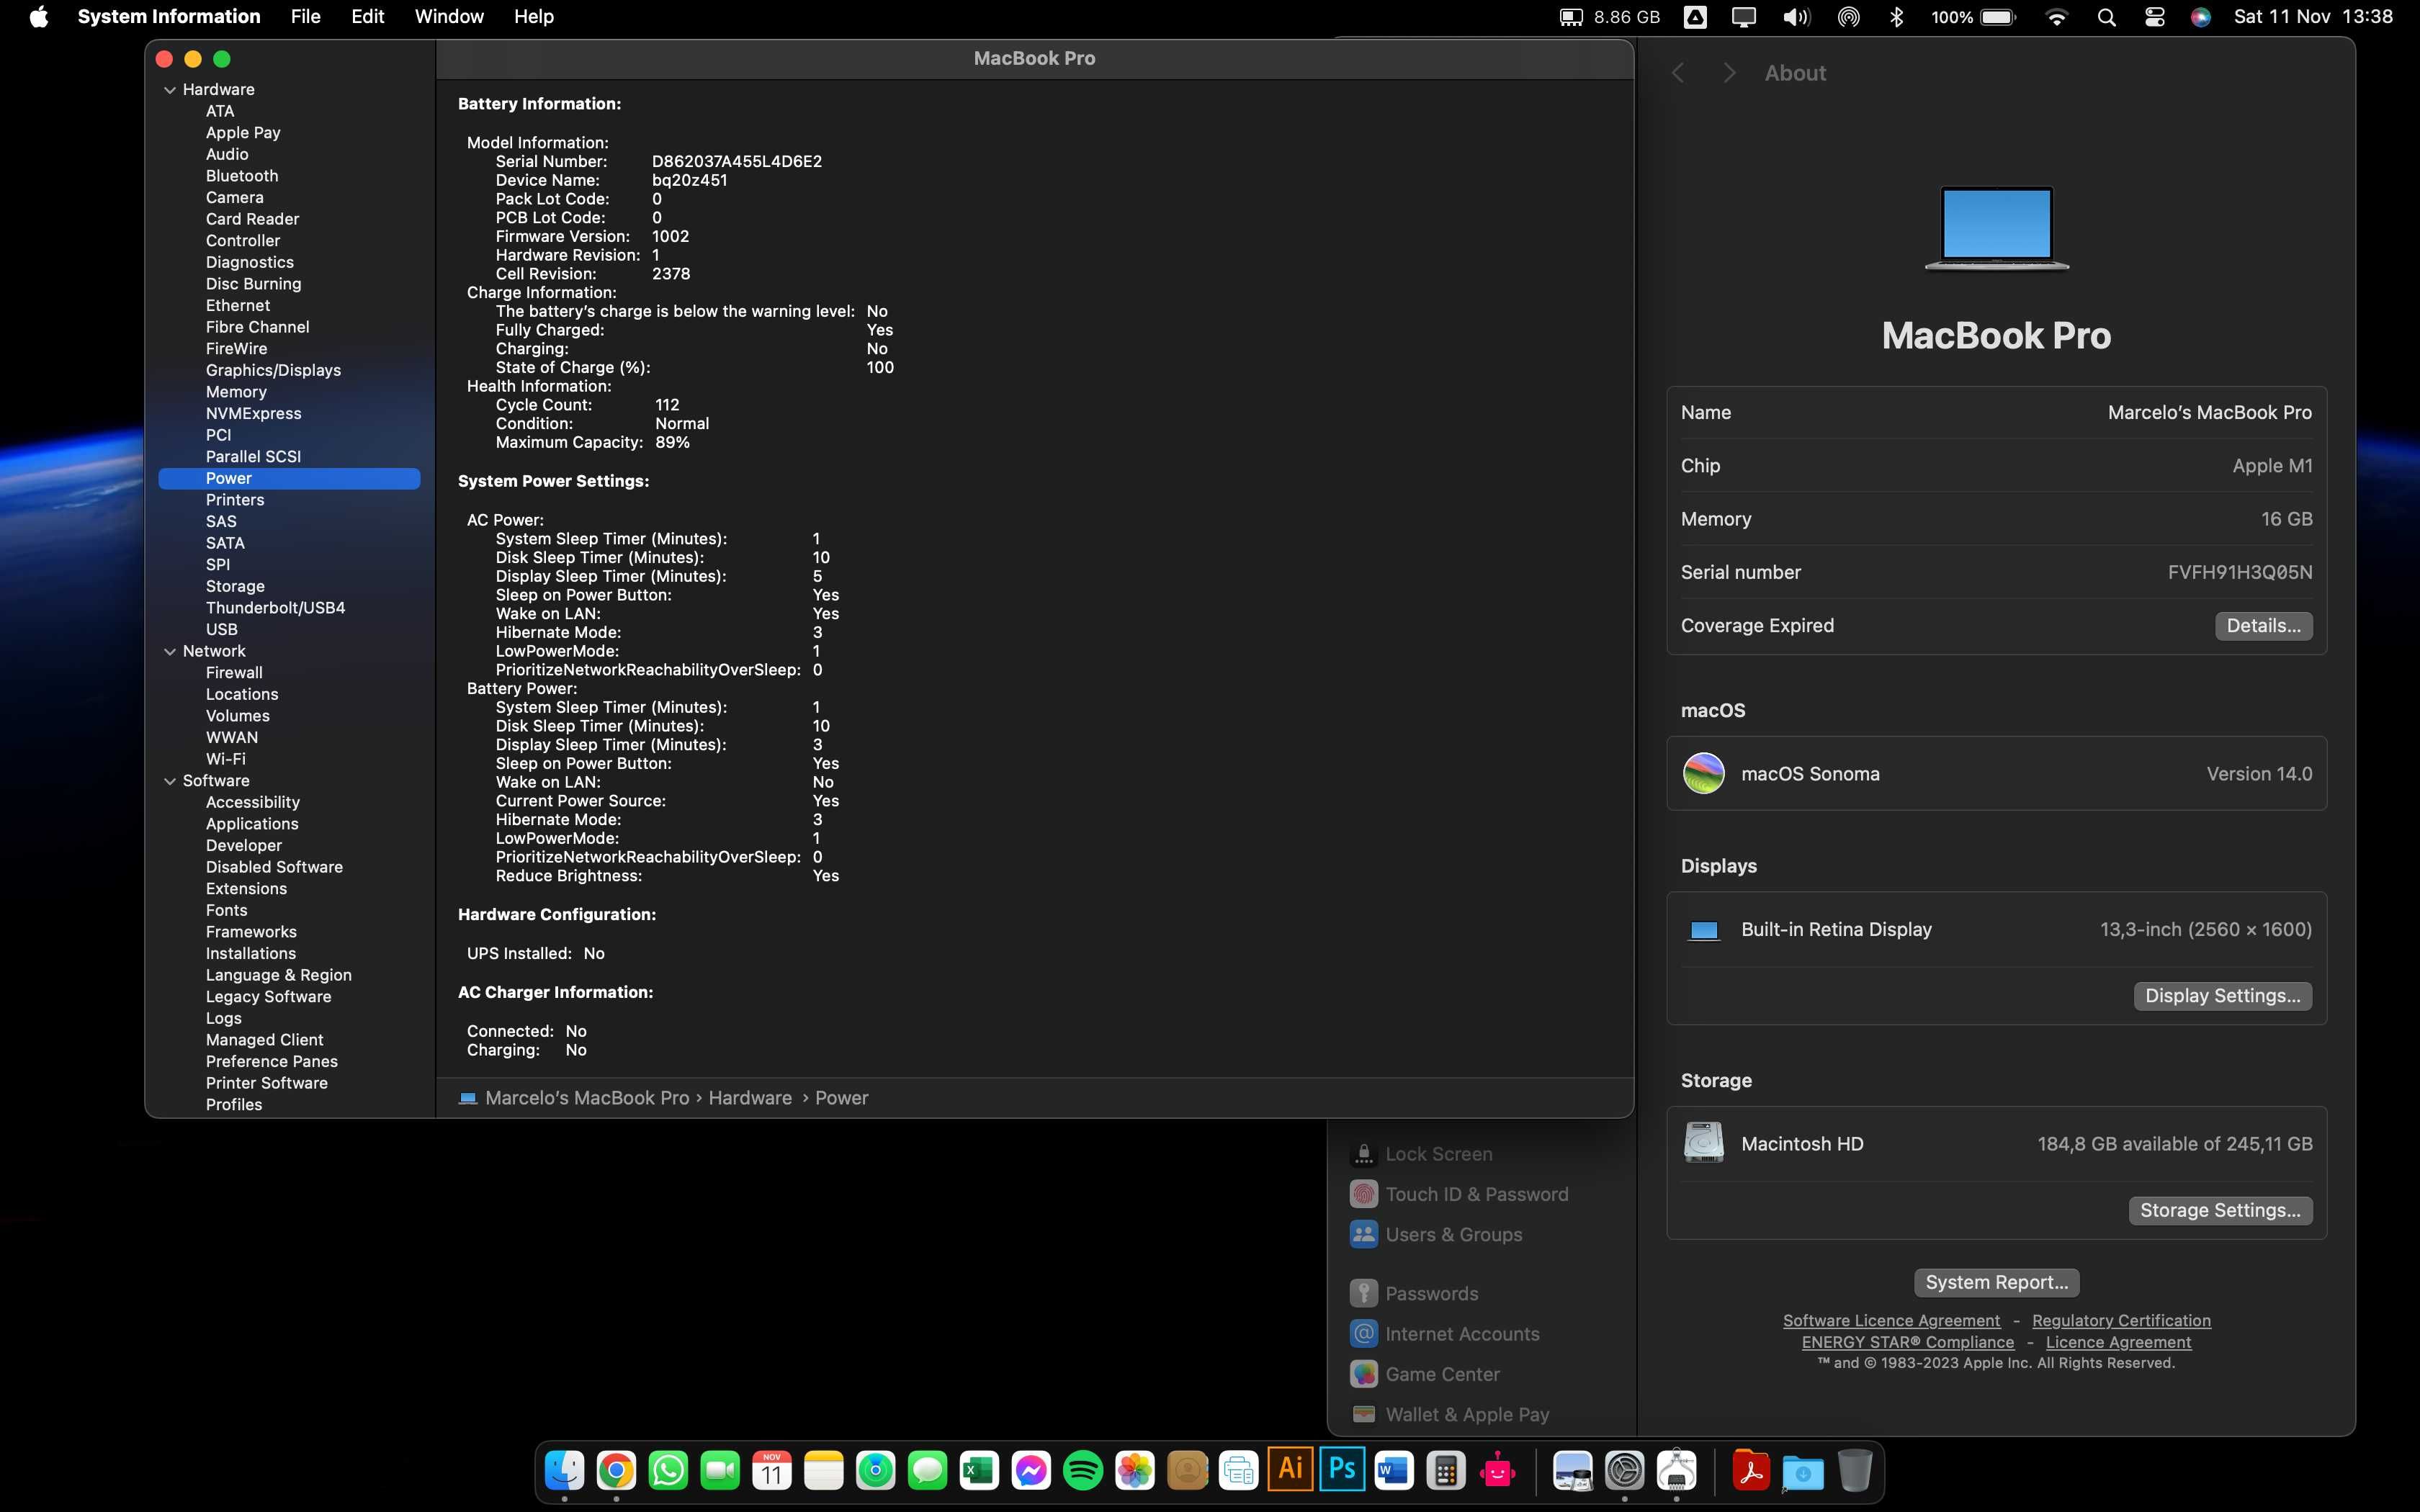Go forward using the About forward chevron

click(1729, 73)
